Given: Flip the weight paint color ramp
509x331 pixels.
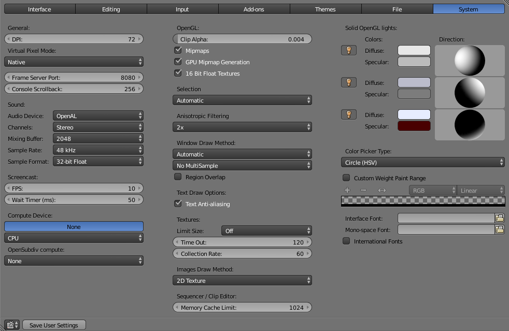Looking at the screenshot, I should click(x=381, y=190).
